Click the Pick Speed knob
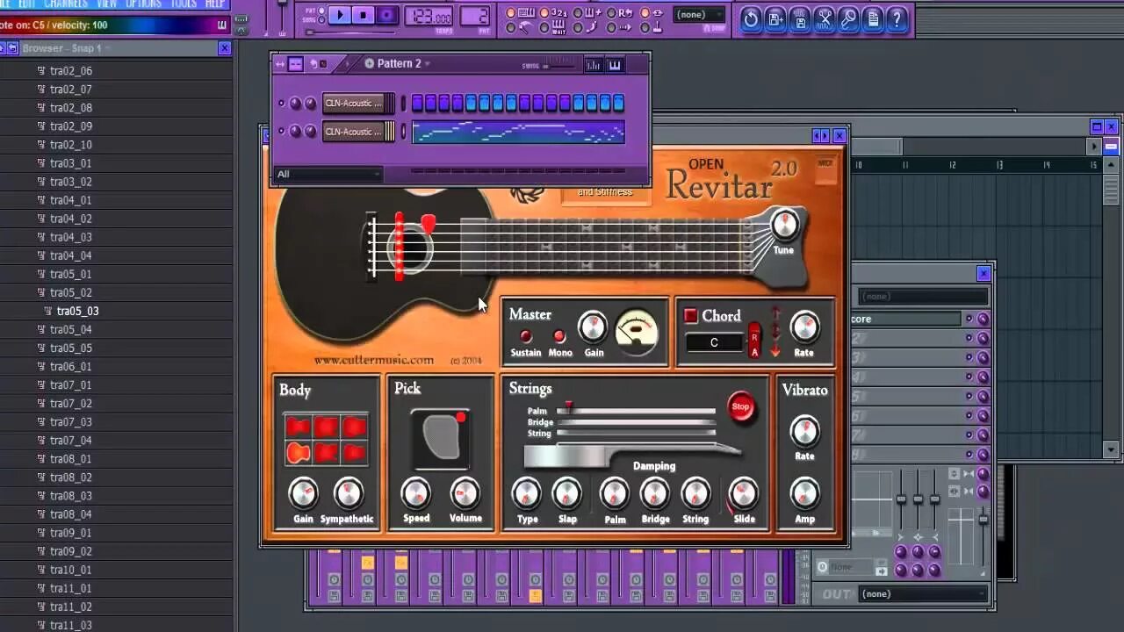This screenshot has width=1124, height=632. 416,494
